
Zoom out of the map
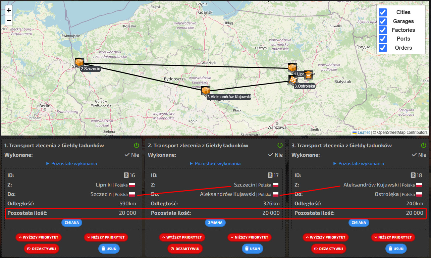[x=9, y=20]
